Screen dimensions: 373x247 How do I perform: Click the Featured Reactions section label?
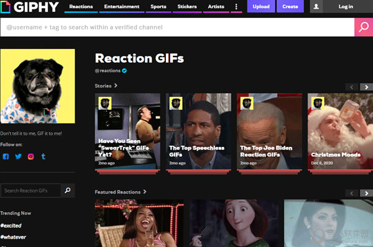[117, 192]
